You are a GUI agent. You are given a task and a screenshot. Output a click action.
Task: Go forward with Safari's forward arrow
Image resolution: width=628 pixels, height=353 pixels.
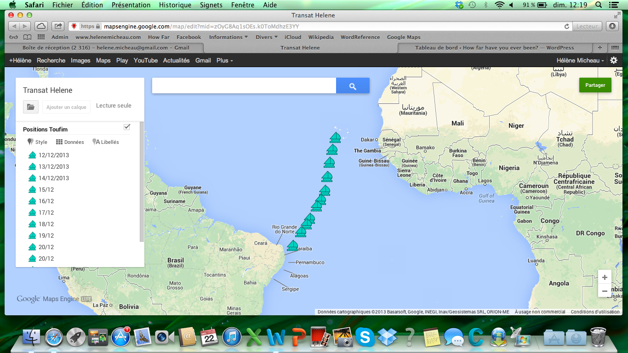25,26
